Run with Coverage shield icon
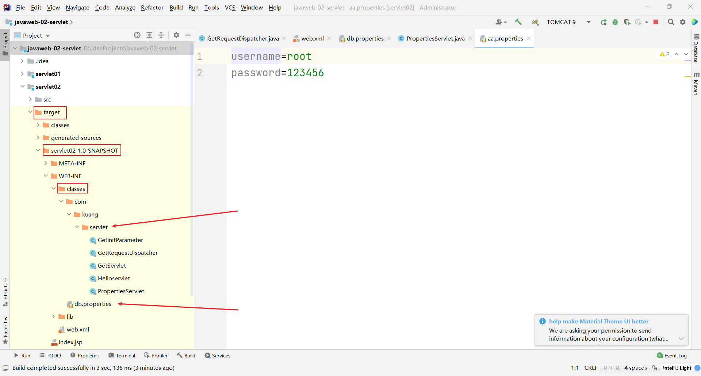The image size is (701, 376). [627, 22]
